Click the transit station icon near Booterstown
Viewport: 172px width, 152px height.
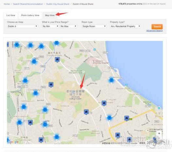(x=126, y=85)
